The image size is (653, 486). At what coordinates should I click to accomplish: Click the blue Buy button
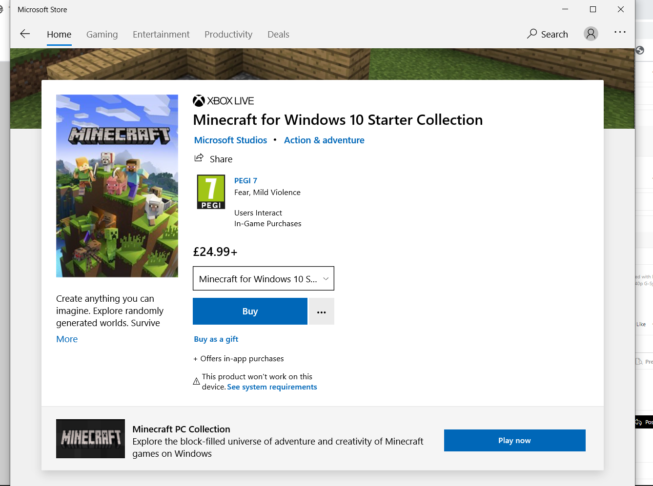(250, 311)
